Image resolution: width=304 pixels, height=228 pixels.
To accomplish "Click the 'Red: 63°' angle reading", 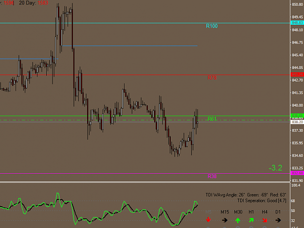I will (x=278, y=195).
